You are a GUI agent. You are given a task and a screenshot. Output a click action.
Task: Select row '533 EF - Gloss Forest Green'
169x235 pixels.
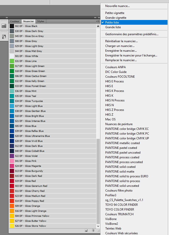coord(53,86)
